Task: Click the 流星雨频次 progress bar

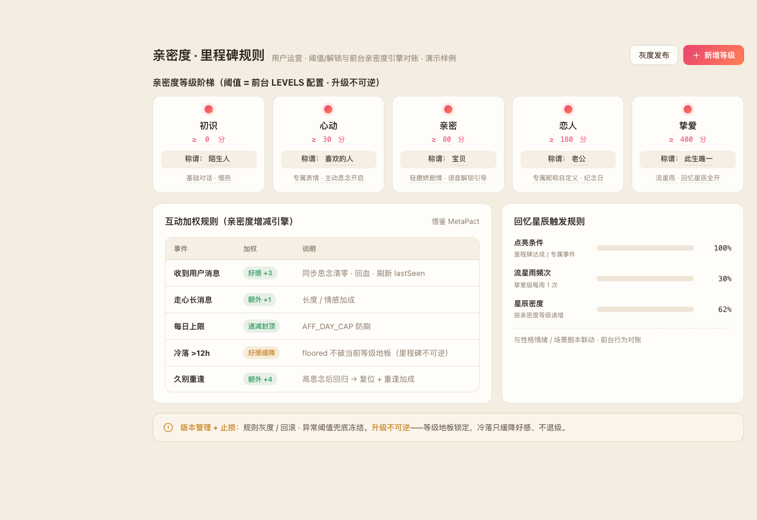Action: (x=645, y=279)
